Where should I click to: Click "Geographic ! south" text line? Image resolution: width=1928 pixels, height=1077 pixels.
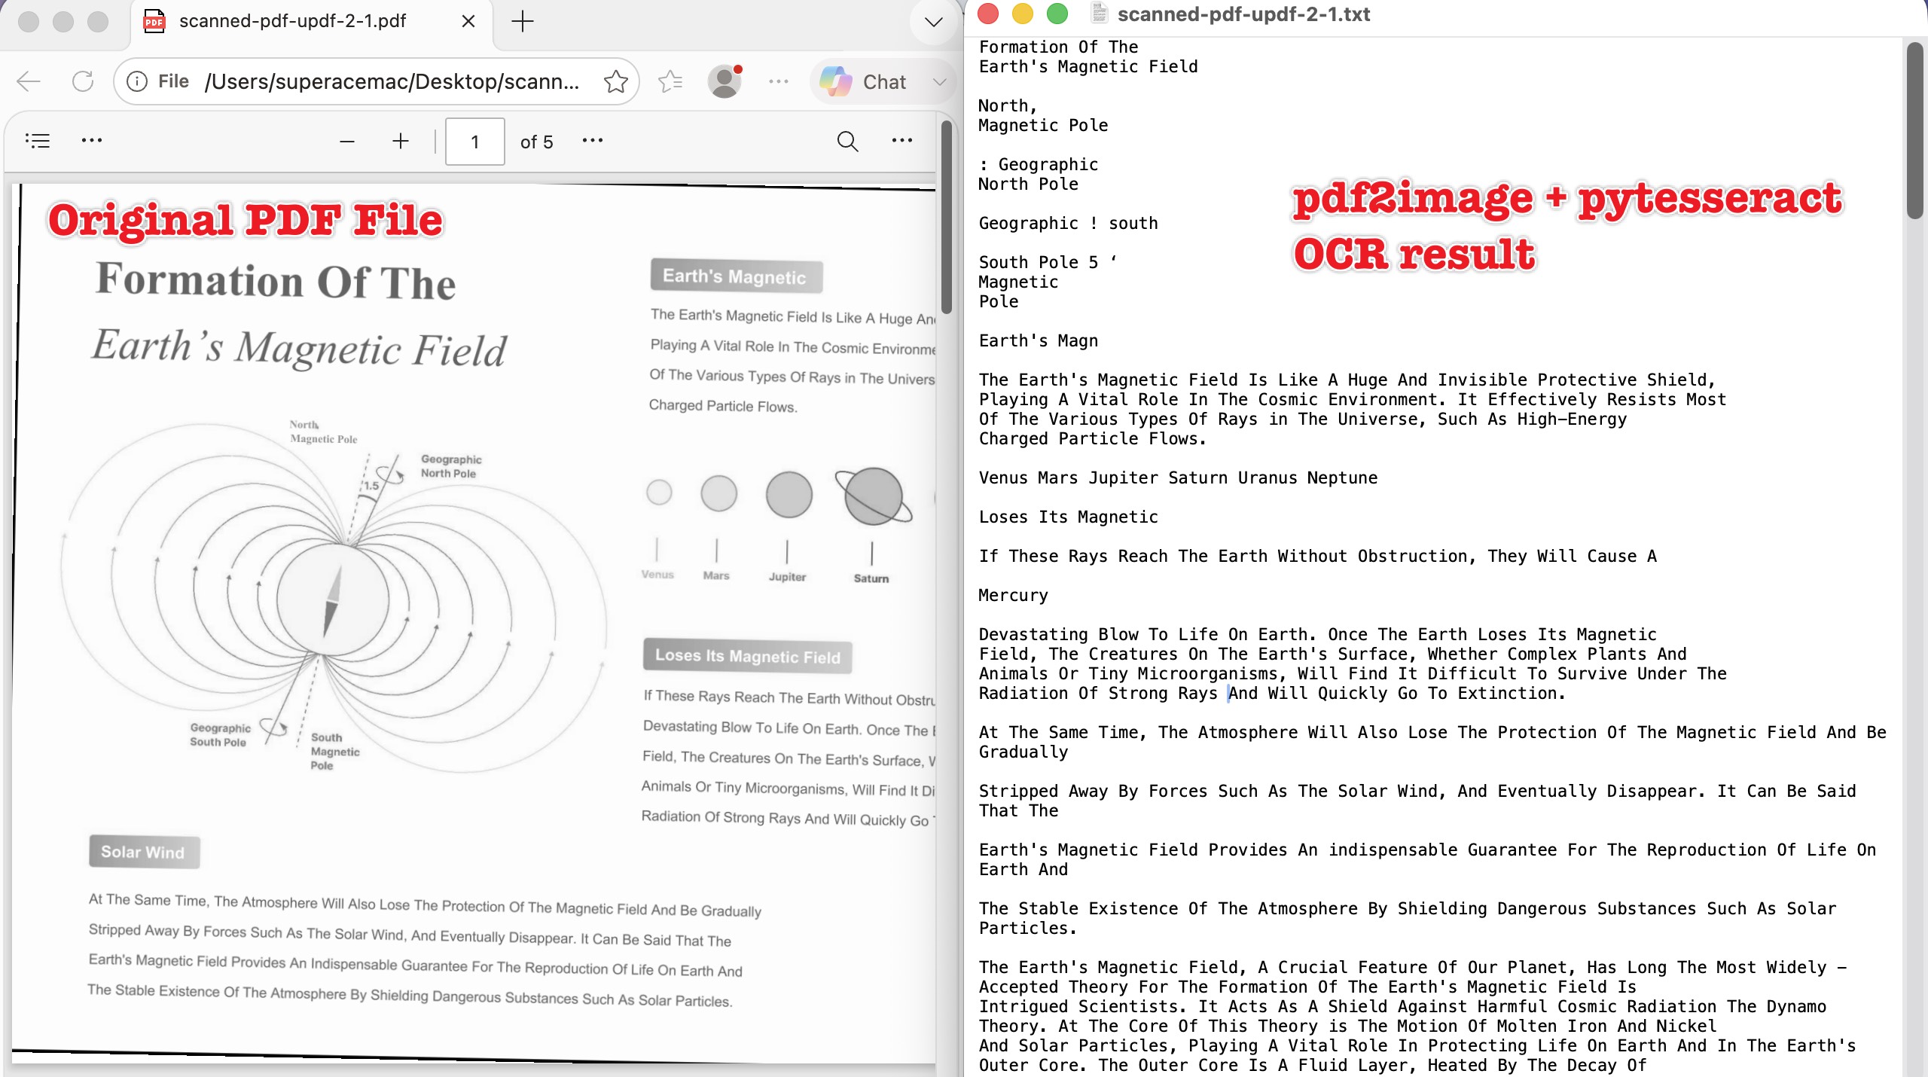point(1068,224)
